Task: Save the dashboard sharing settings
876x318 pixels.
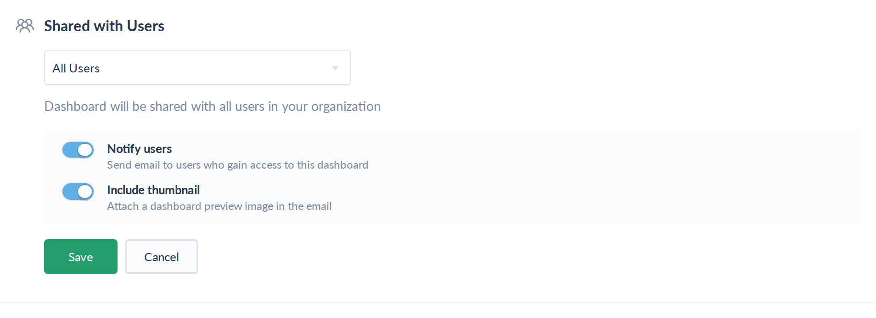Action: point(81,257)
